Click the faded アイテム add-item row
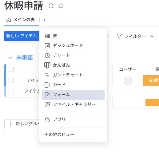The image size is (159, 152). [28, 91]
